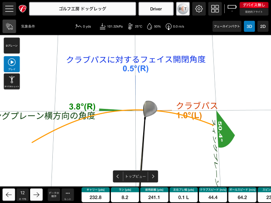Click the settings gear icon

click(x=199, y=9)
